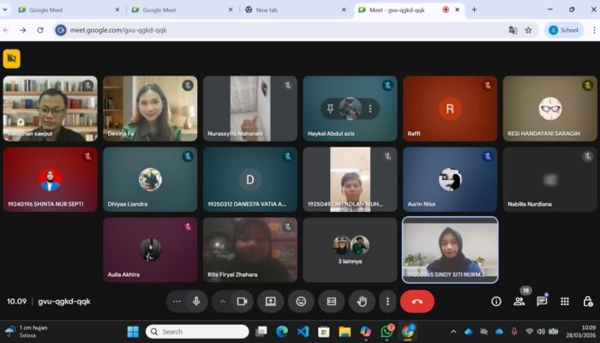600x343 pixels.
Task: Pin Haykal Abdul aziz's tile
Action: click(x=330, y=109)
